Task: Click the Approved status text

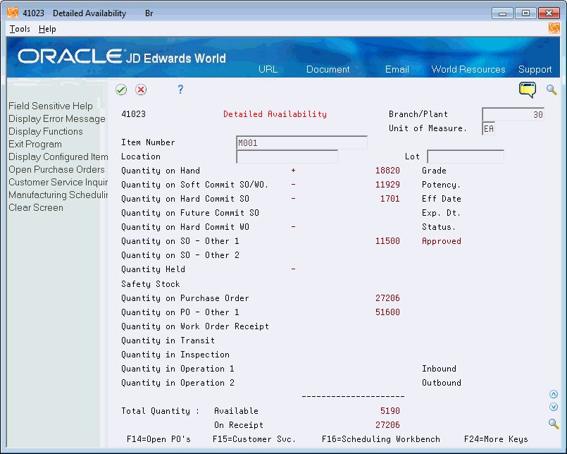Action: (442, 241)
